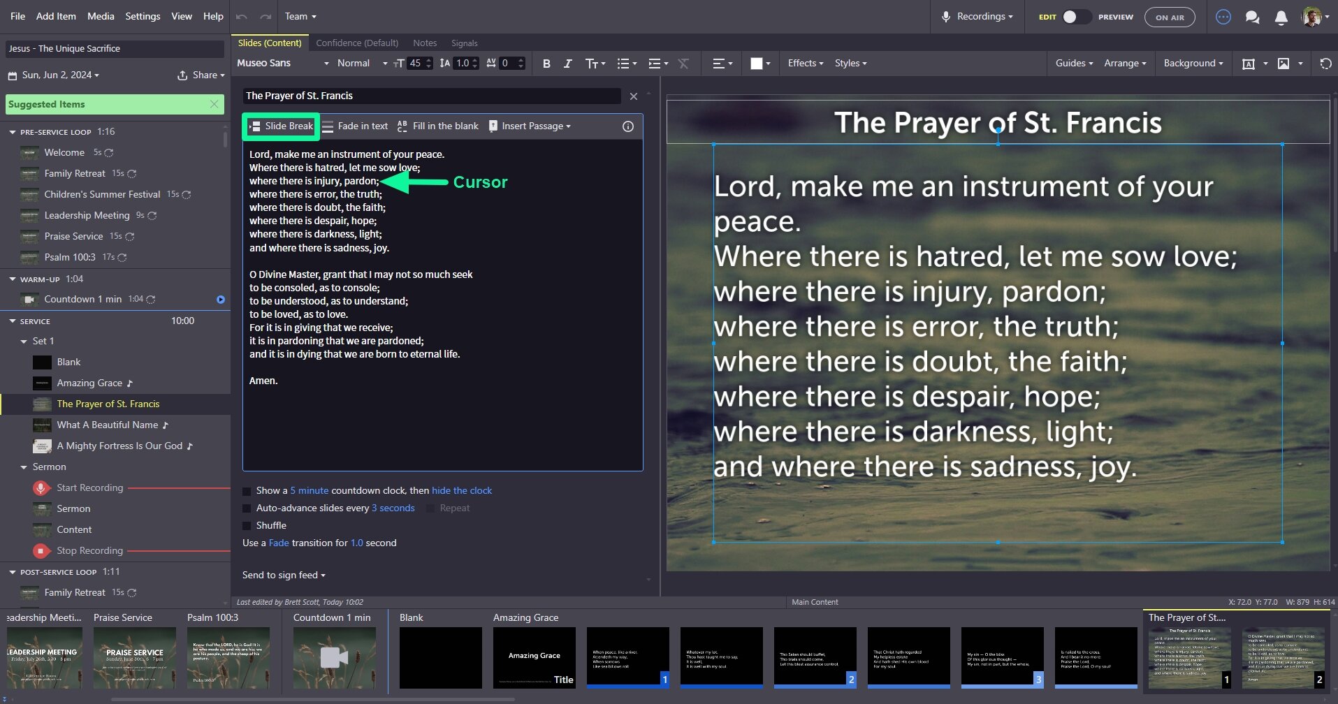
Task: Click the info icon in the text editor
Action: pyautogui.click(x=628, y=126)
